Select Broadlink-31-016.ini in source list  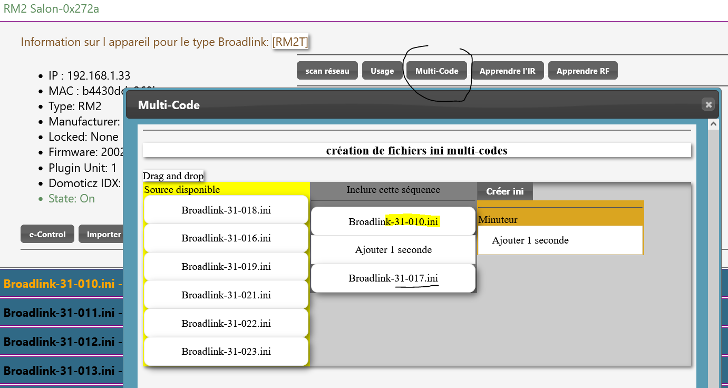point(226,238)
